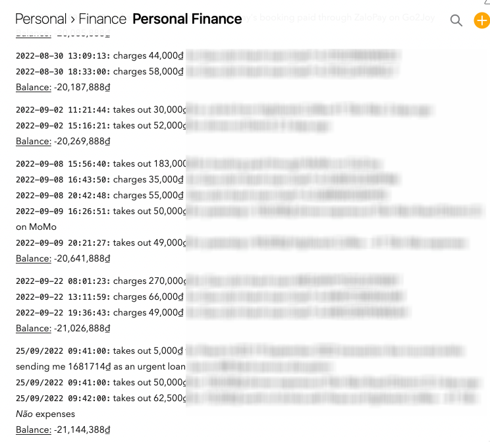Click the 'sending me 1681714đ' line
This screenshot has height=442, width=490.
(x=101, y=366)
